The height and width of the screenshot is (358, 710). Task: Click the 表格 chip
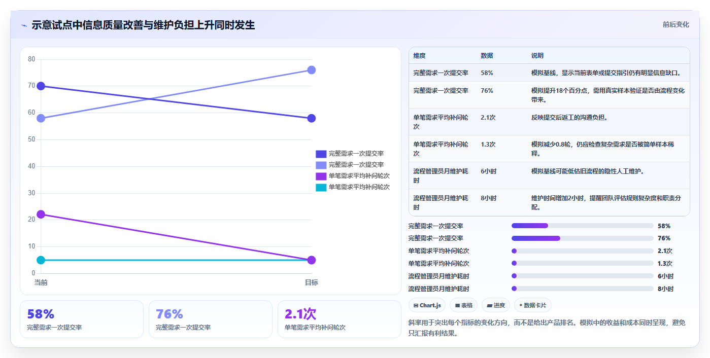[x=464, y=305]
